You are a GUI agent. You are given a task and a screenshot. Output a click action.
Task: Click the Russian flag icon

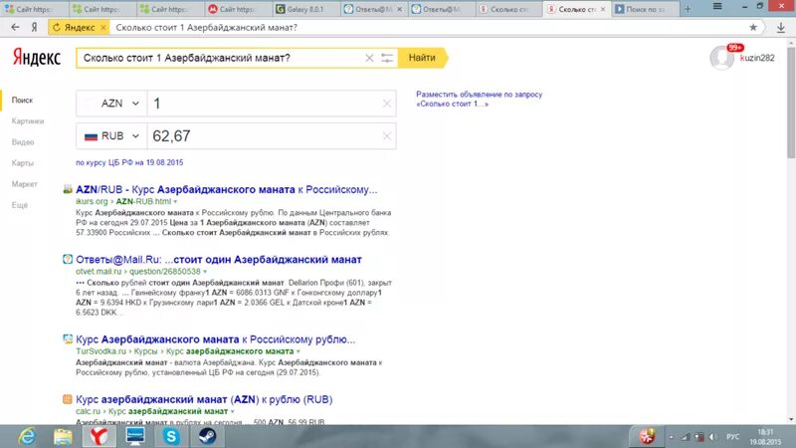(x=91, y=136)
